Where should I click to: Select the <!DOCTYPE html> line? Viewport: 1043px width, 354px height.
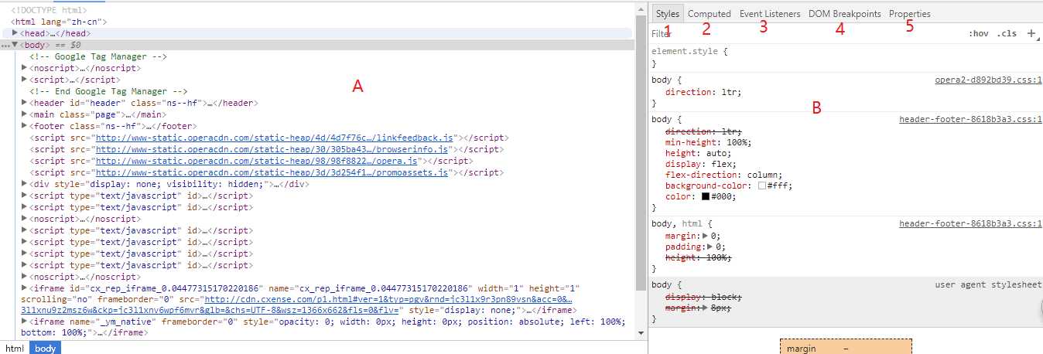click(50, 10)
